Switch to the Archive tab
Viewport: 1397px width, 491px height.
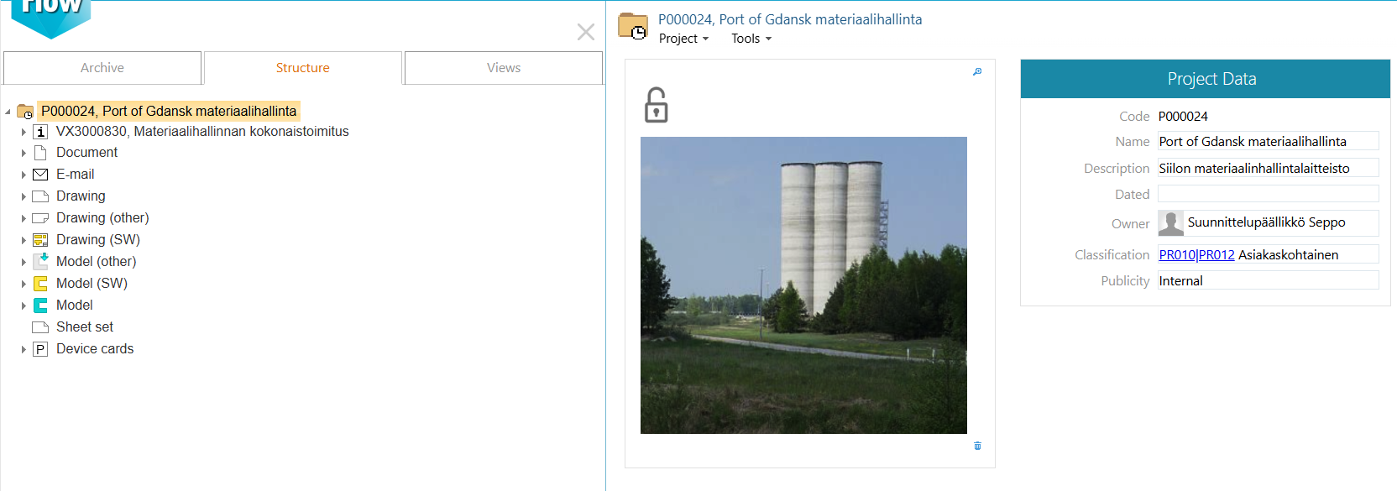(102, 68)
